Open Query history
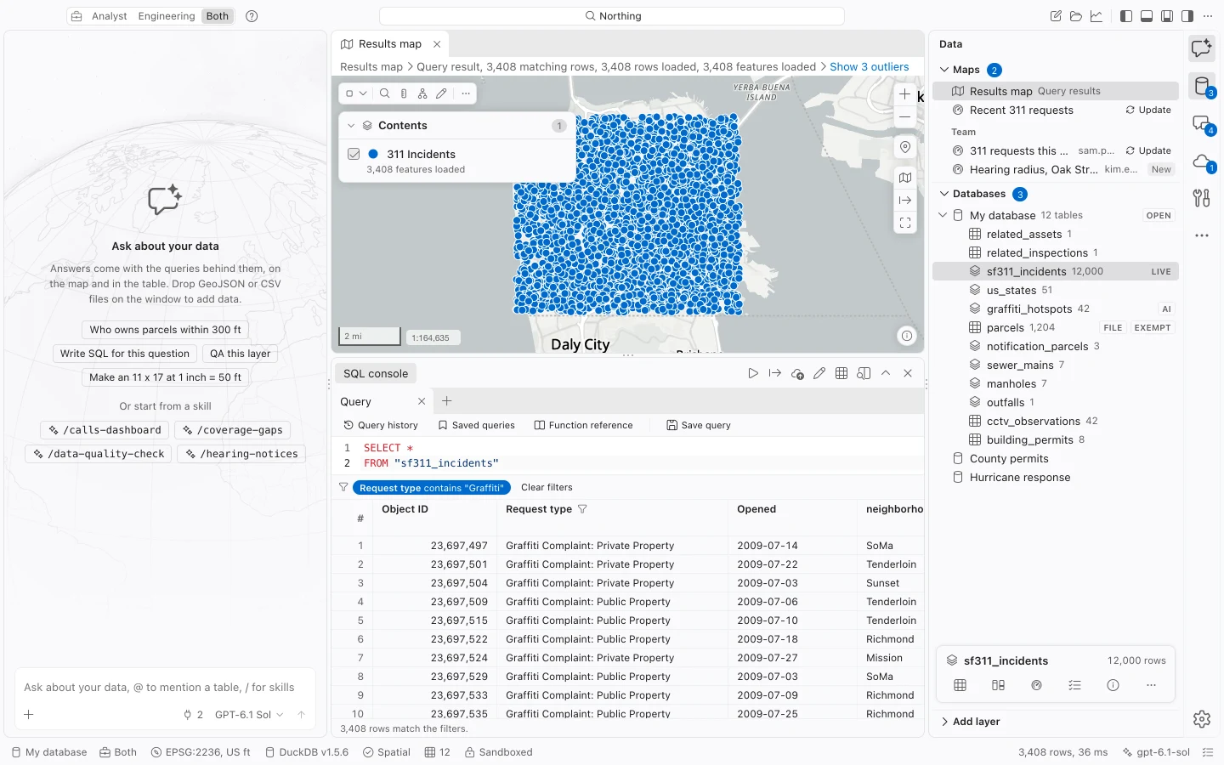1224x765 pixels. (381, 425)
